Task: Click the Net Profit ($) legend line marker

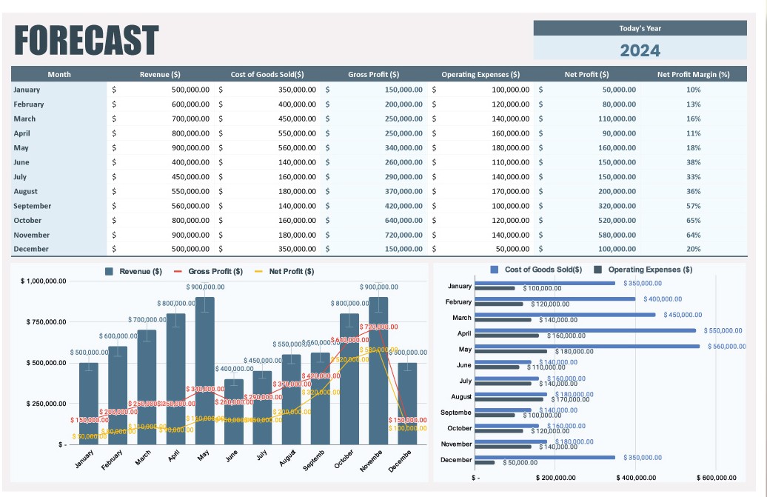Action: 259,272
